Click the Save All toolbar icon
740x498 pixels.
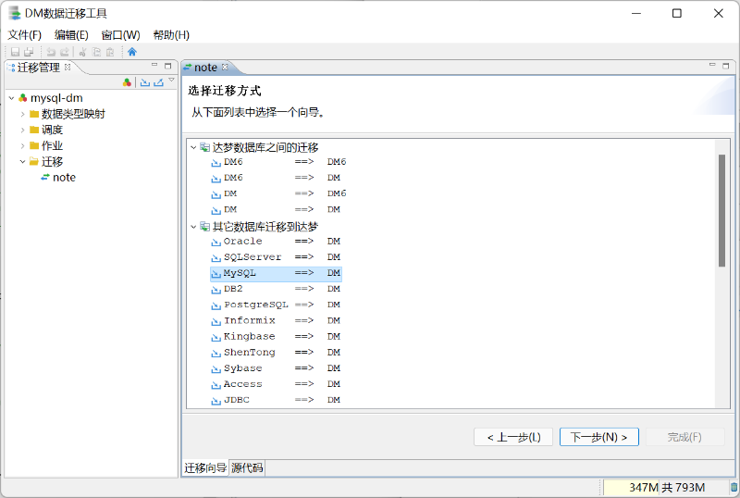pyautogui.click(x=29, y=52)
